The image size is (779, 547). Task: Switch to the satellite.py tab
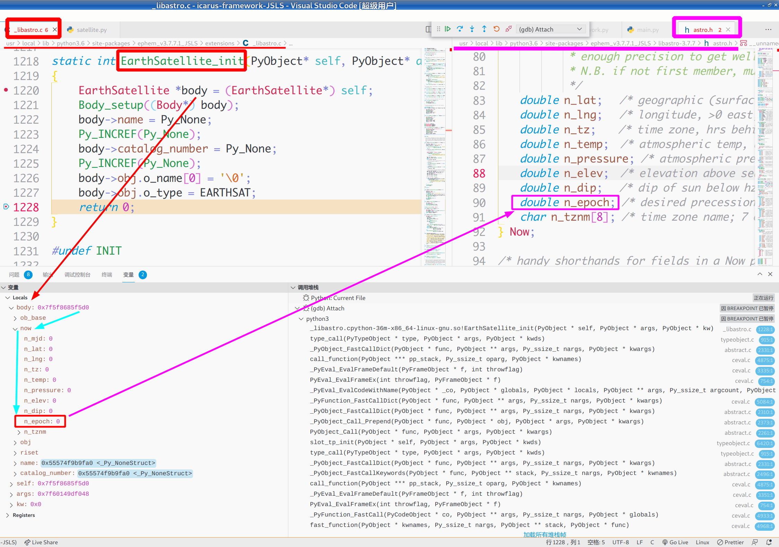click(91, 30)
